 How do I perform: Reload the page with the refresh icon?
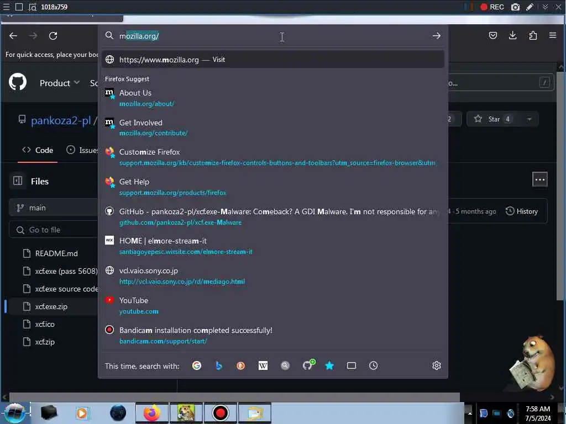(53, 36)
